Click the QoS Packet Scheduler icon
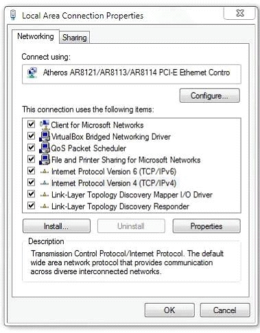Viewport: 260px width, 333px height. pos(45,148)
